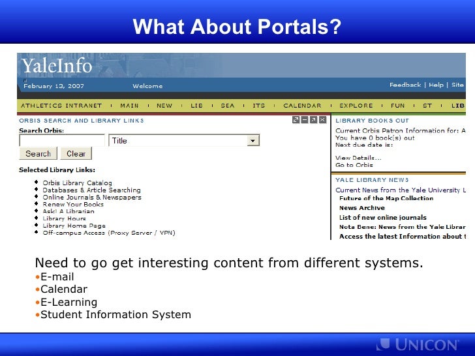The image size is (475, 356).
Task: Open Library Home Page link
Action: (x=74, y=226)
